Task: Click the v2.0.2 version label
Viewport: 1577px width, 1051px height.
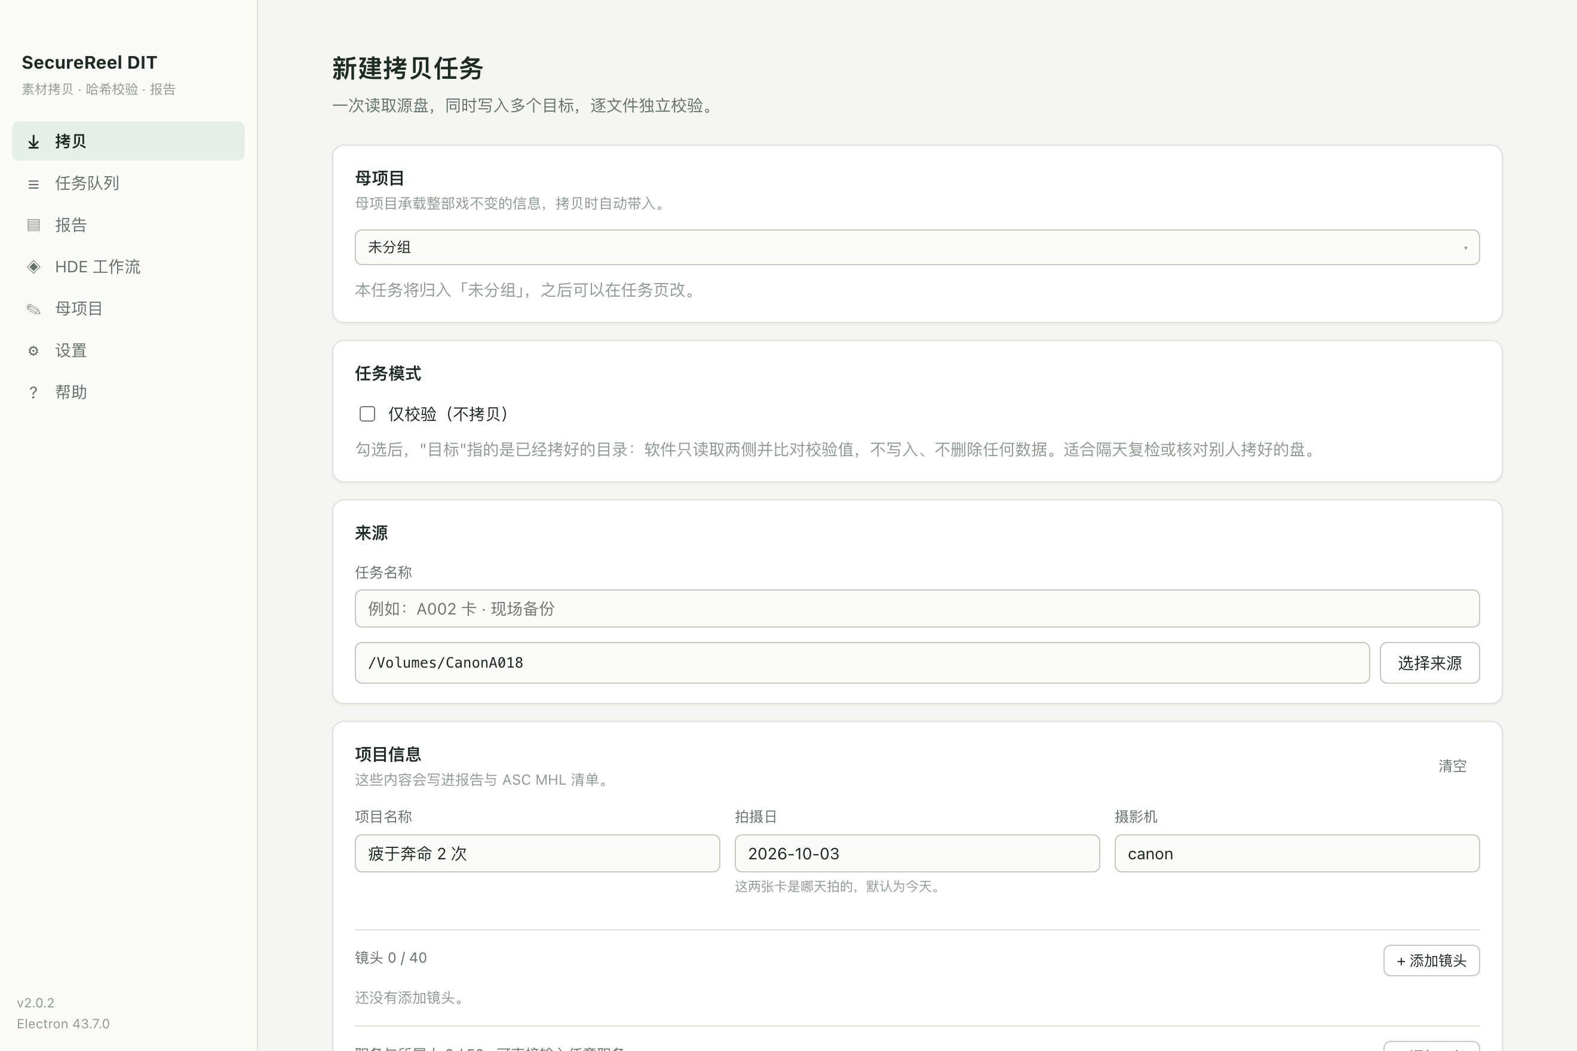Action: point(35,1003)
